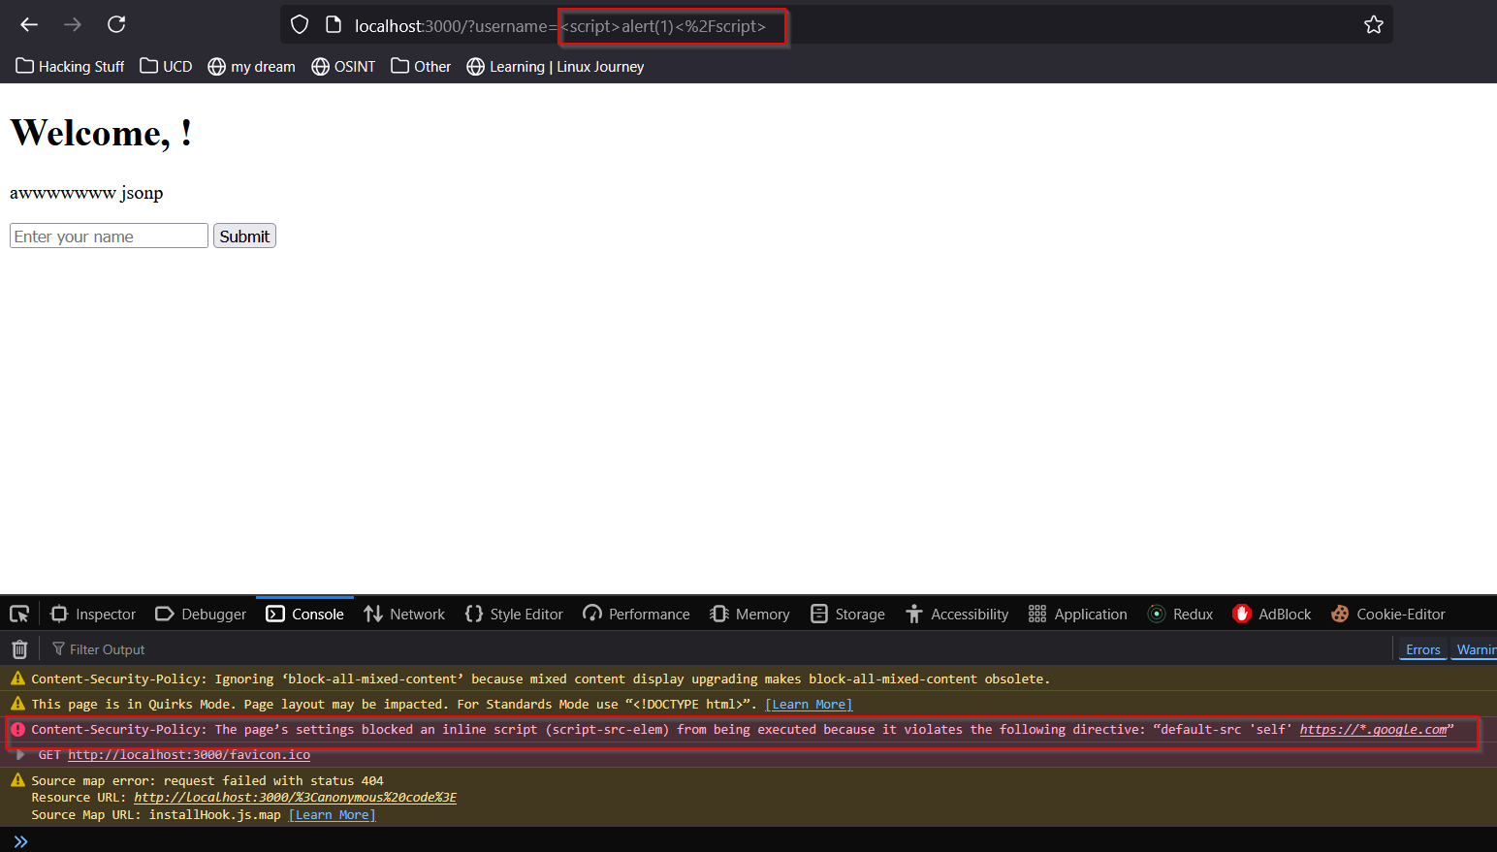Open the AdBlock devtools tab
Image resolution: width=1497 pixels, height=852 pixels.
pyautogui.click(x=1271, y=614)
